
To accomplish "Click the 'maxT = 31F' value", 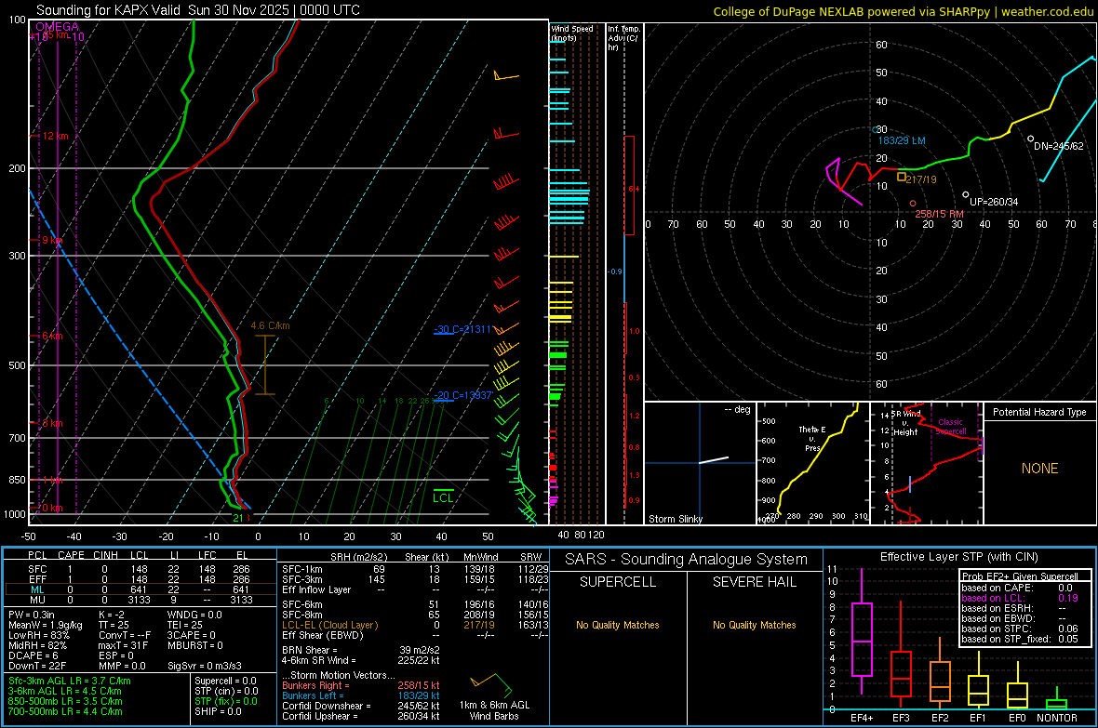I will (123, 644).
